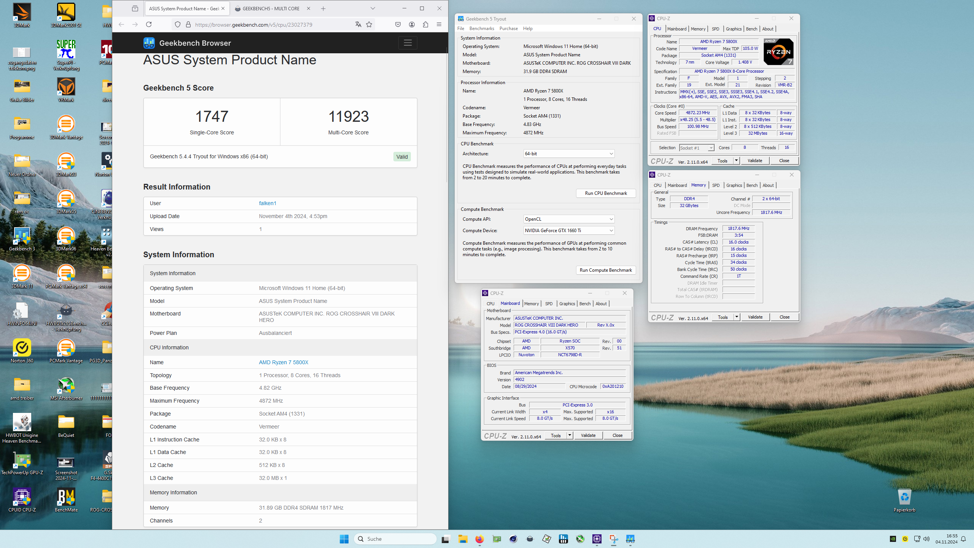
Task: Expand Tools arrow in CPU-Z Mainboard window
Action: (x=570, y=435)
